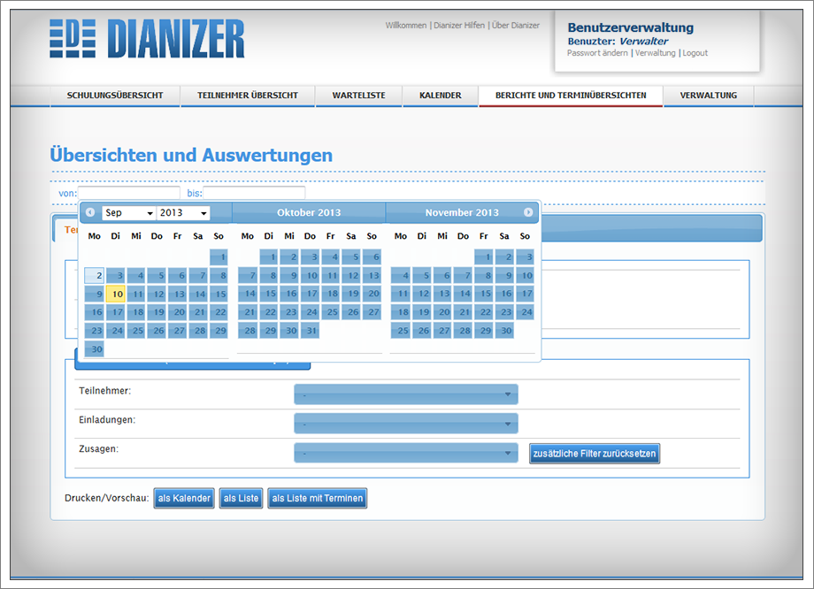Click the Teilnehmer: label

(x=105, y=391)
